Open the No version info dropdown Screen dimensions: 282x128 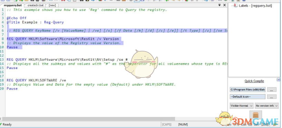click(x=267, y=106)
